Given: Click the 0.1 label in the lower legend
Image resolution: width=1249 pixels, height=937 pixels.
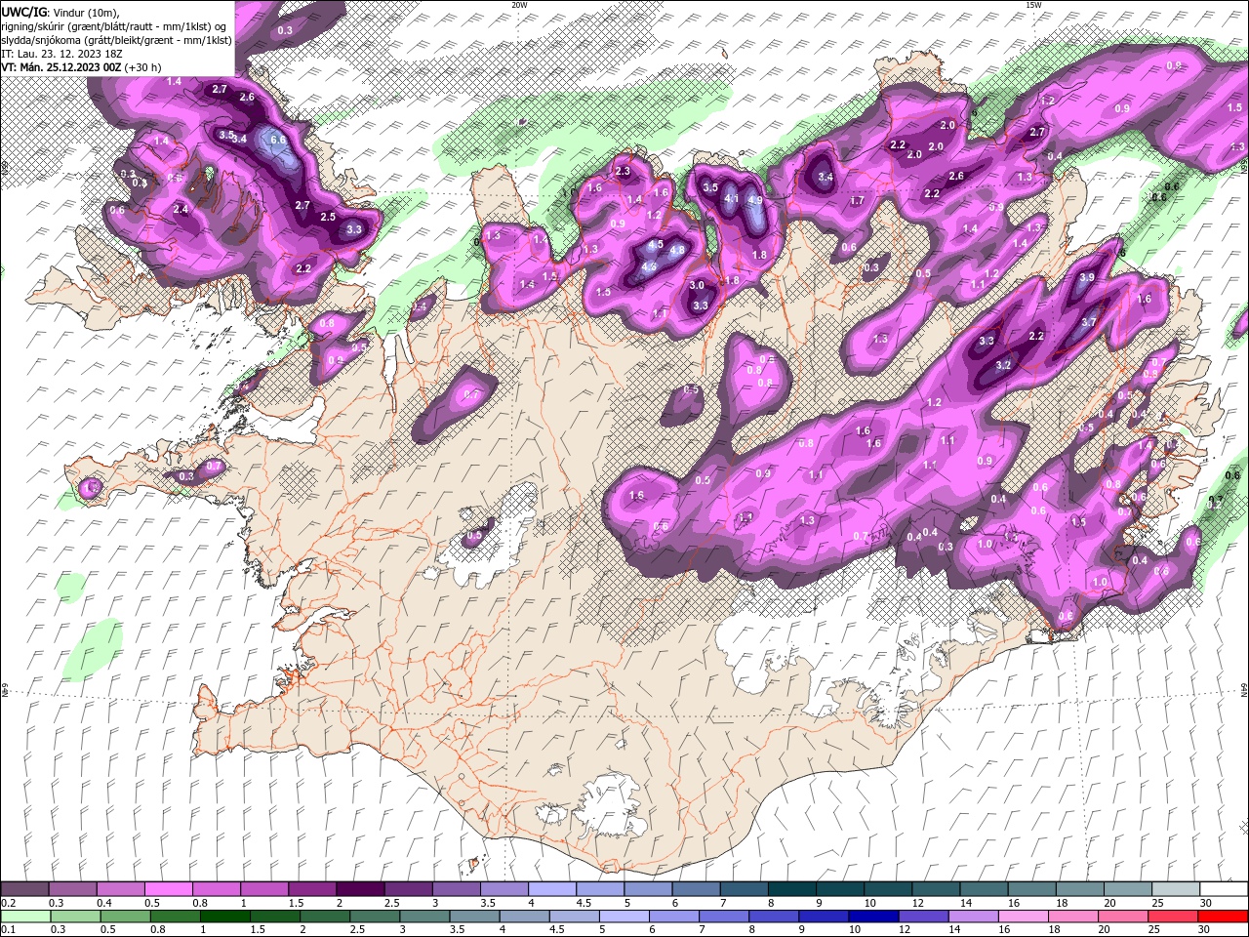Looking at the screenshot, I should pyautogui.click(x=9, y=929).
